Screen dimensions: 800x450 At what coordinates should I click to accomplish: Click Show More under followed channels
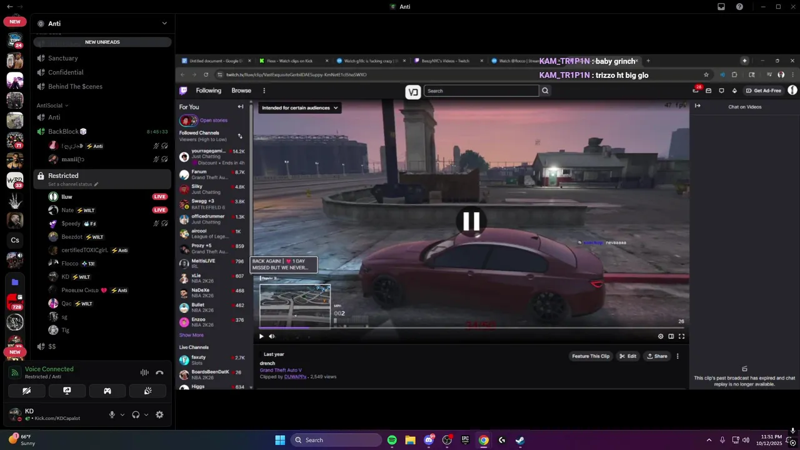coord(191,335)
